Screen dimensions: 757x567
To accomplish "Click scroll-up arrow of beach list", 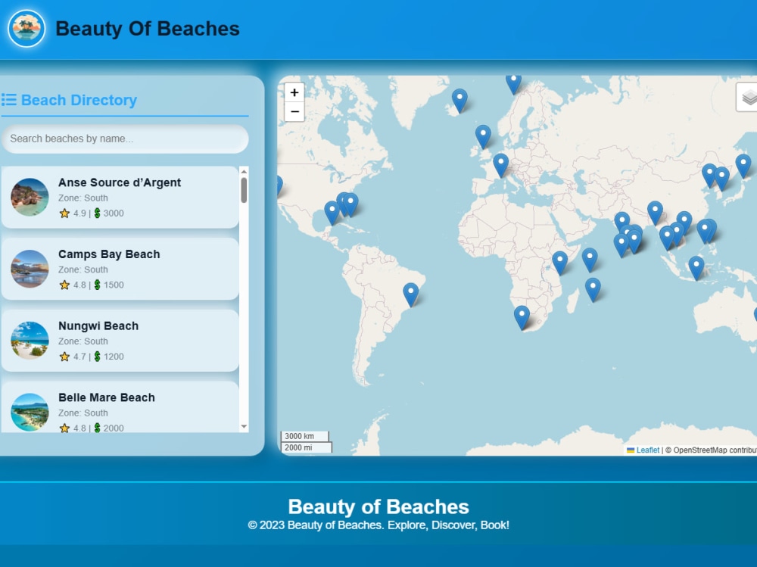I will [x=244, y=171].
